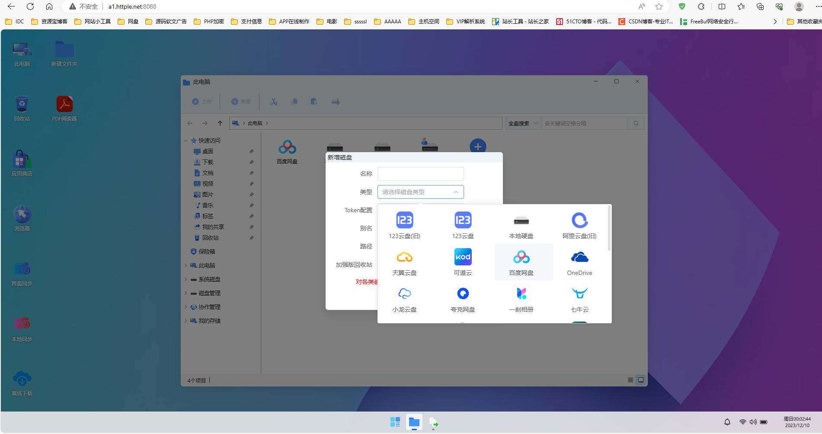This screenshot has height=434, width=822.
Task: Choose 阿里云盘(旧) disk type
Action: coord(579,225)
